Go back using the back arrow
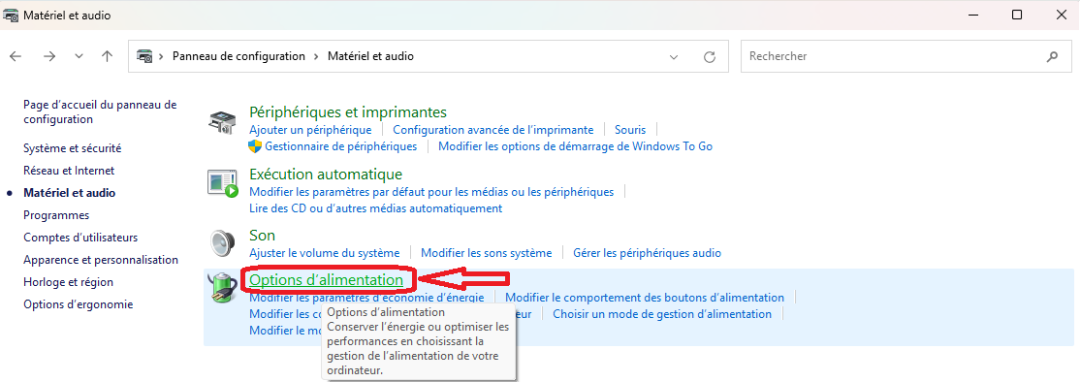The width and height of the screenshot is (1080, 382). [x=16, y=56]
